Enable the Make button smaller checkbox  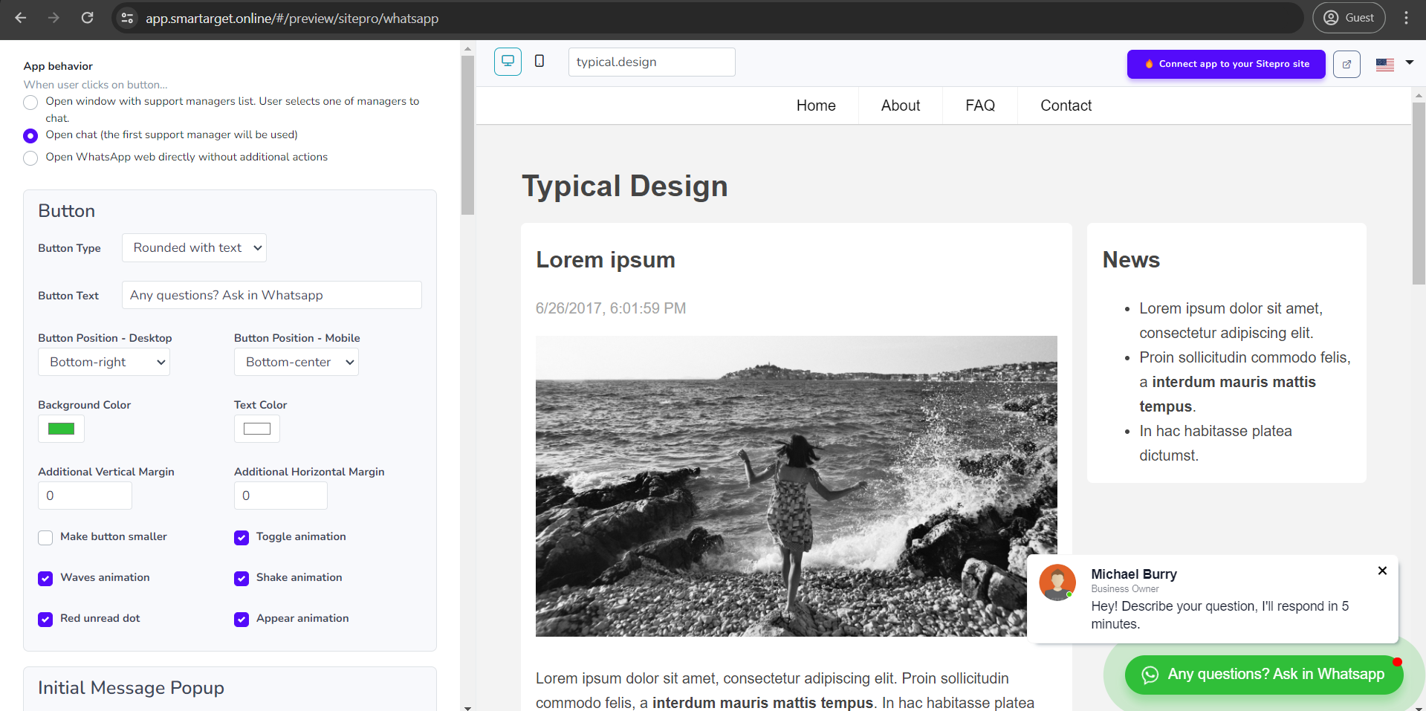point(46,538)
